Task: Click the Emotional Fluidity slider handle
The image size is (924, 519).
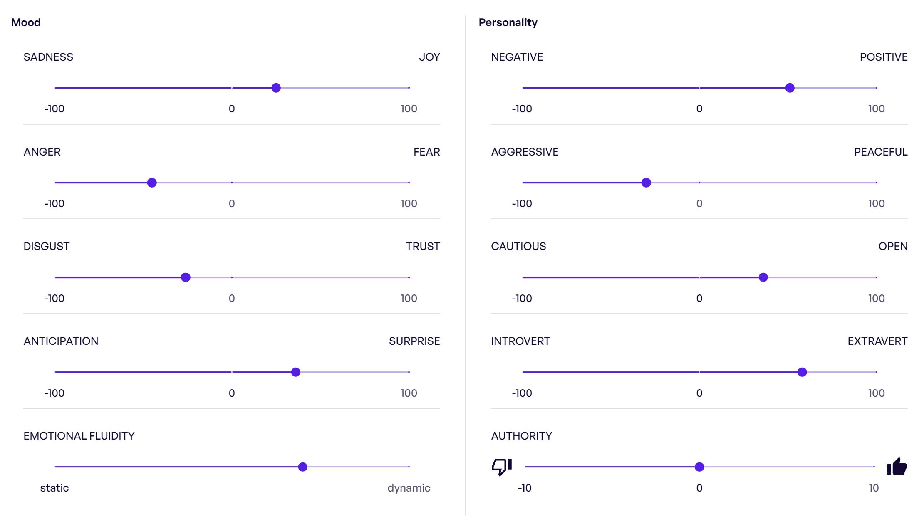Action: (x=303, y=467)
